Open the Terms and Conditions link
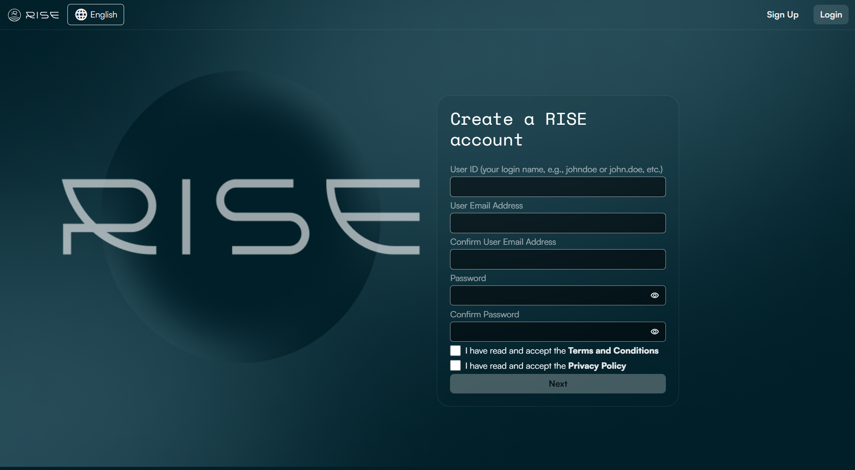Screen dimensions: 855x470 613,351
